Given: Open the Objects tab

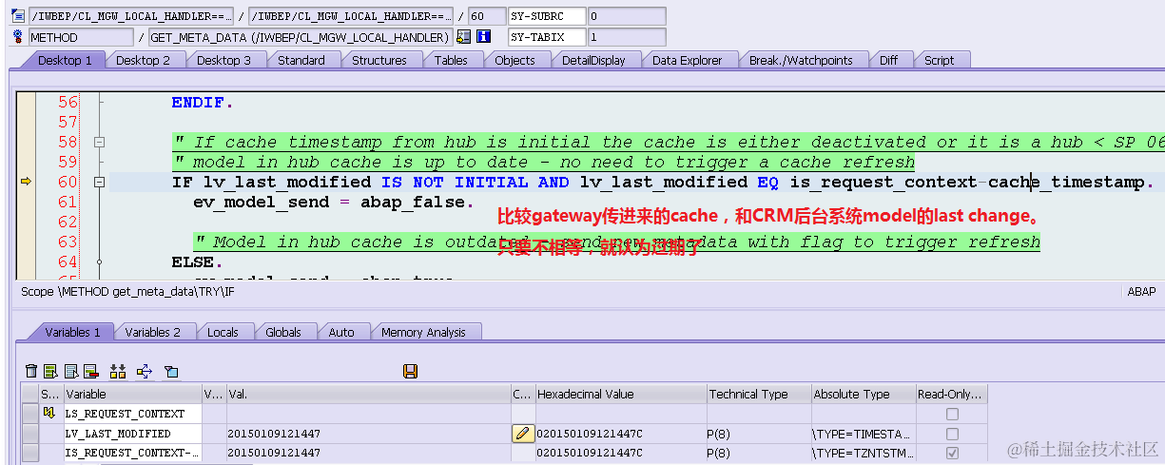Looking at the screenshot, I should click(x=515, y=60).
